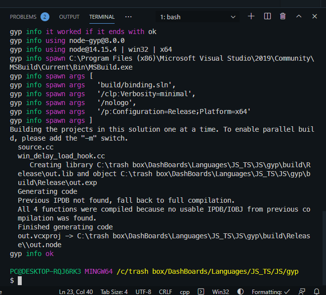The height and width of the screenshot is (295, 326).
Task: Click '/clp:Verbosity=minimal' argument text
Action: point(146,94)
